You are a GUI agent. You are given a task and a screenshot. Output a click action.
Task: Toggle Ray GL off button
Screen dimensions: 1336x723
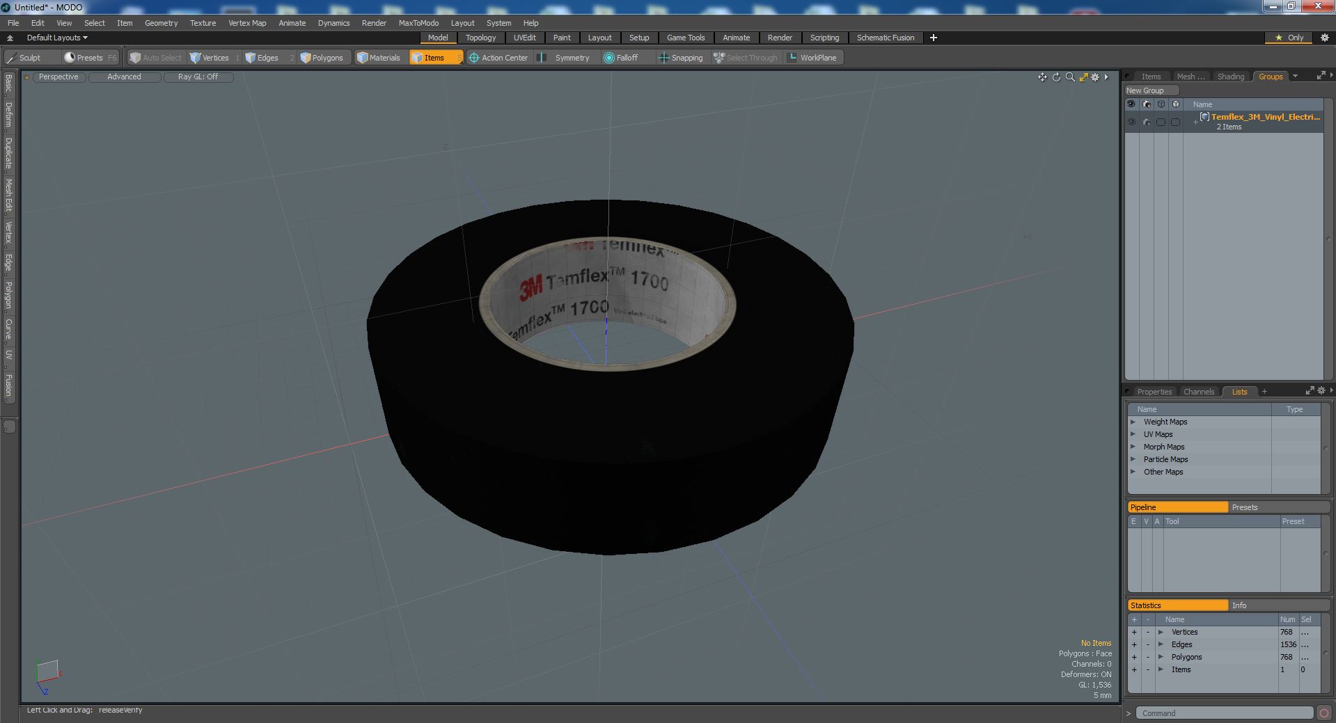(198, 77)
